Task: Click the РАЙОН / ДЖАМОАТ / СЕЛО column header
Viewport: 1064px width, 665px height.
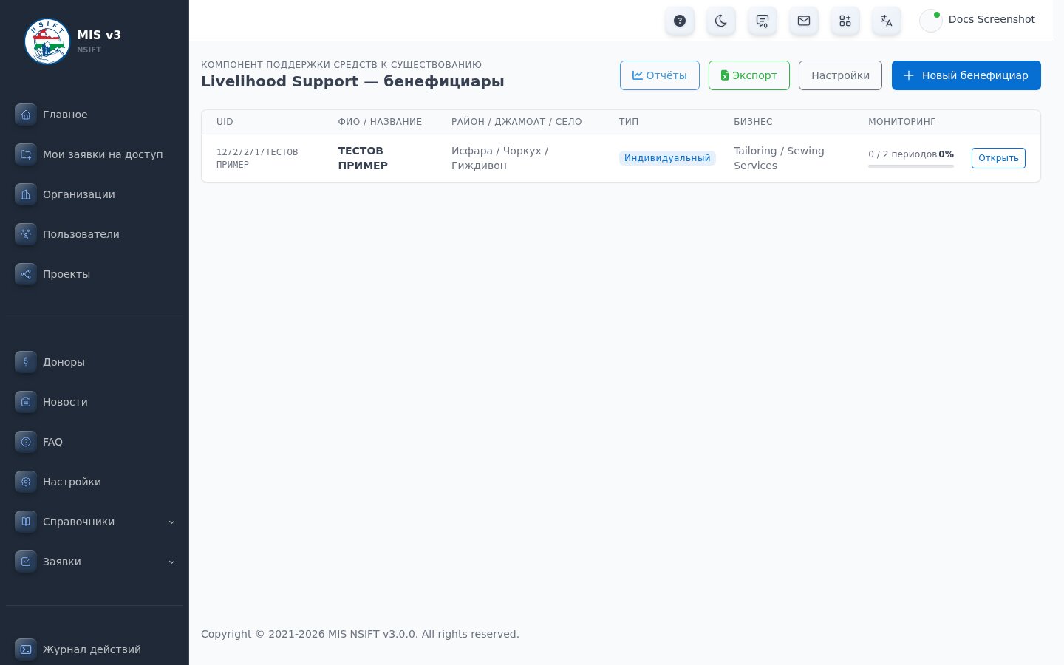Action: click(516, 122)
